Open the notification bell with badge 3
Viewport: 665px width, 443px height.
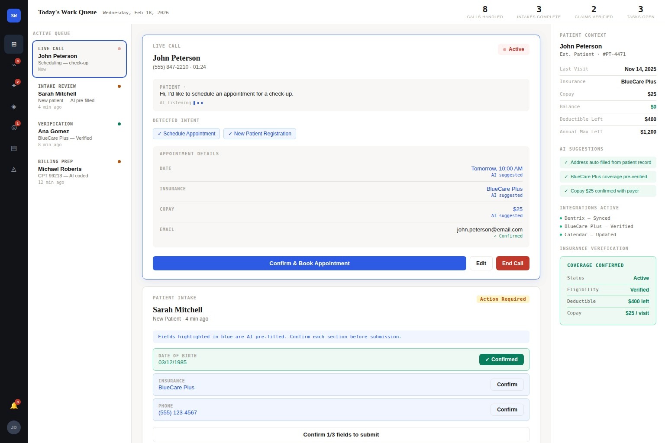tap(13, 405)
